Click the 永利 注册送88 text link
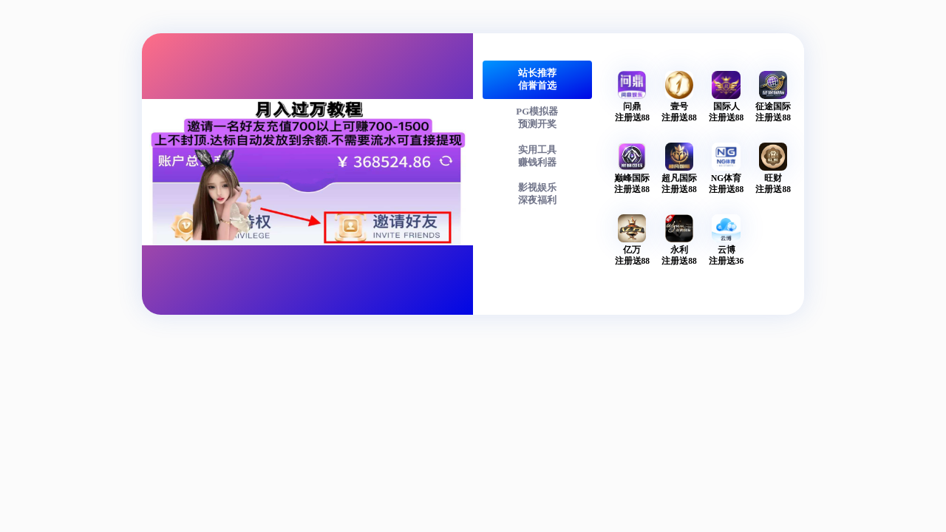This screenshot has height=532, width=946. pos(679,256)
